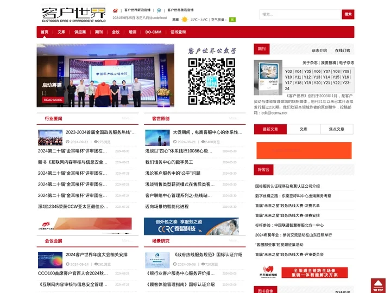Open article 我们话务中心的数字员工

[169, 162]
